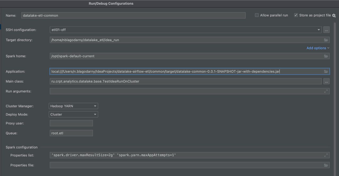Screen dimensions: 339x176
Task: Expand the Properties list field
Action: tap(326, 155)
